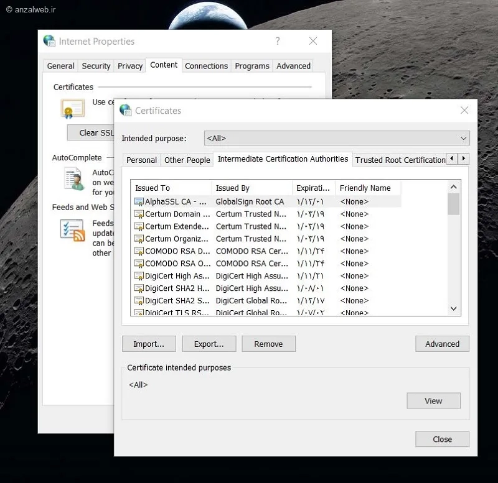The height and width of the screenshot is (483, 498).
Task: Click the Internet Properties globe title icon
Action: tap(50, 41)
